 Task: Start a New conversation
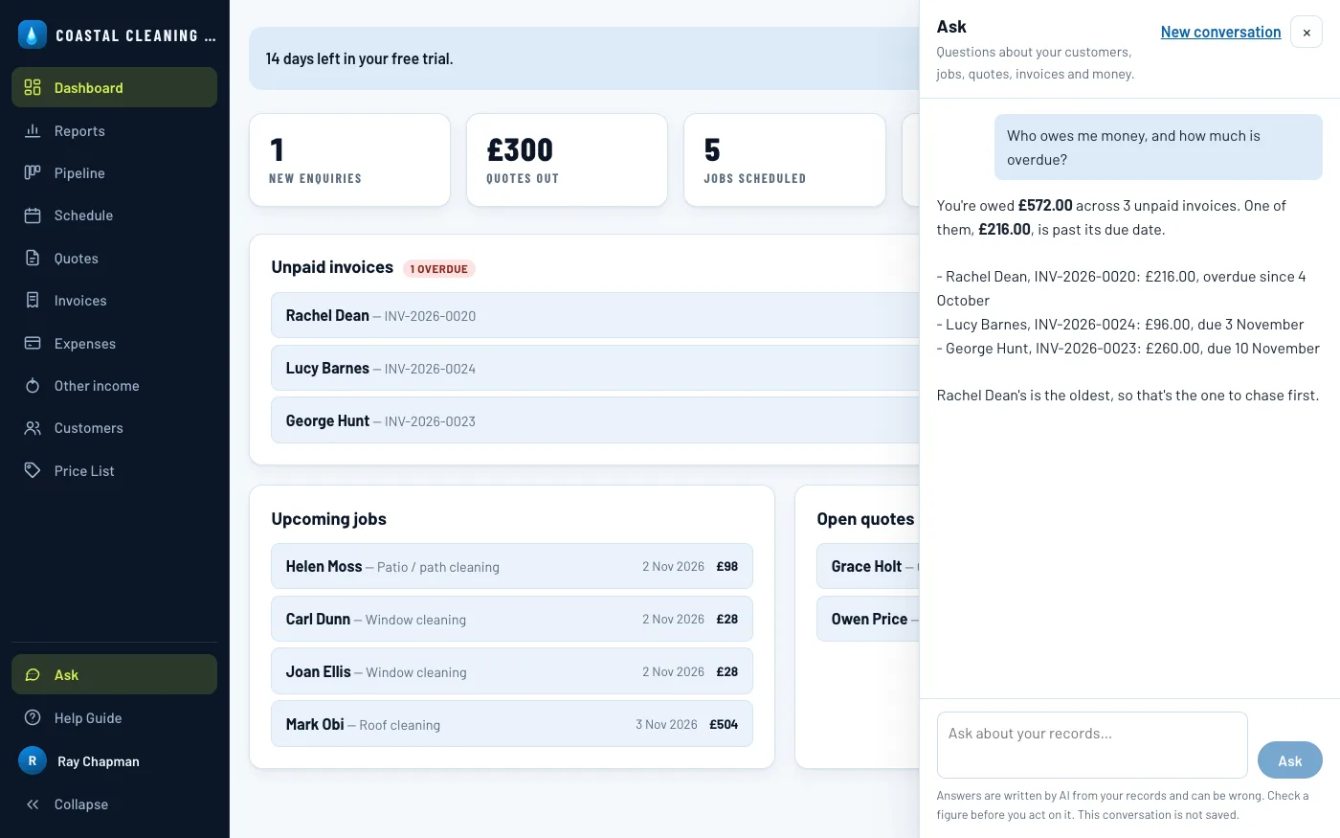coord(1220,32)
